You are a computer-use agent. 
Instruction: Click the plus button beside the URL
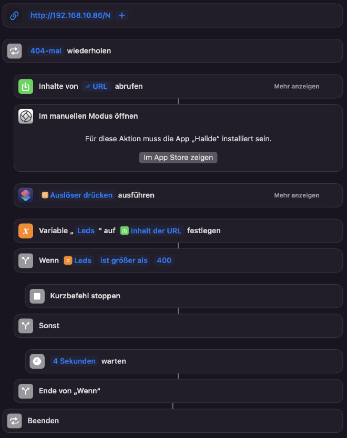pyautogui.click(x=121, y=15)
